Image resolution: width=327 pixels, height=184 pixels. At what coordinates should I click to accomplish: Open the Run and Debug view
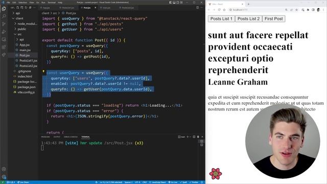click(x=4, y=32)
